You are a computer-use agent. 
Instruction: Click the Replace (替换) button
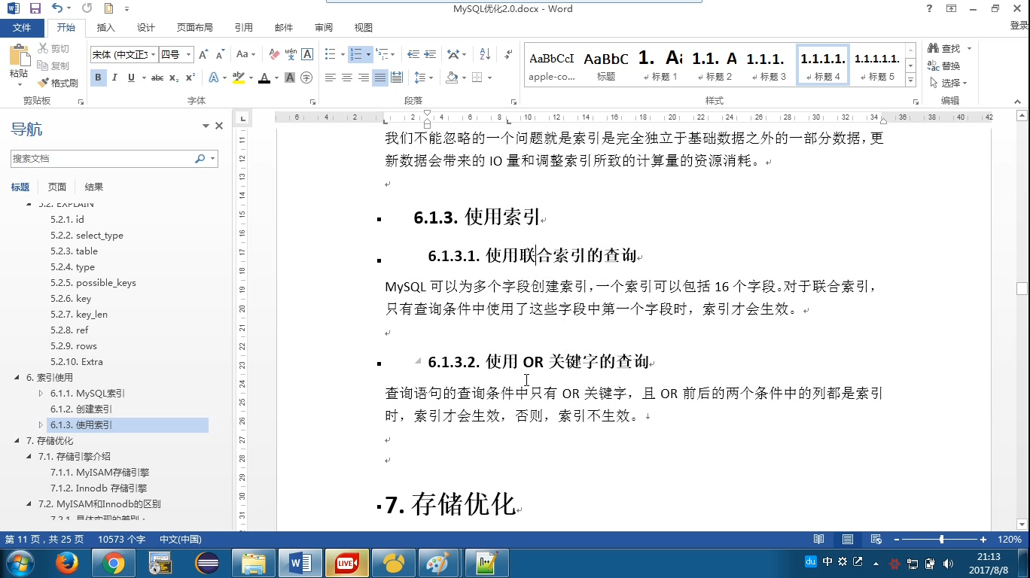click(944, 66)
